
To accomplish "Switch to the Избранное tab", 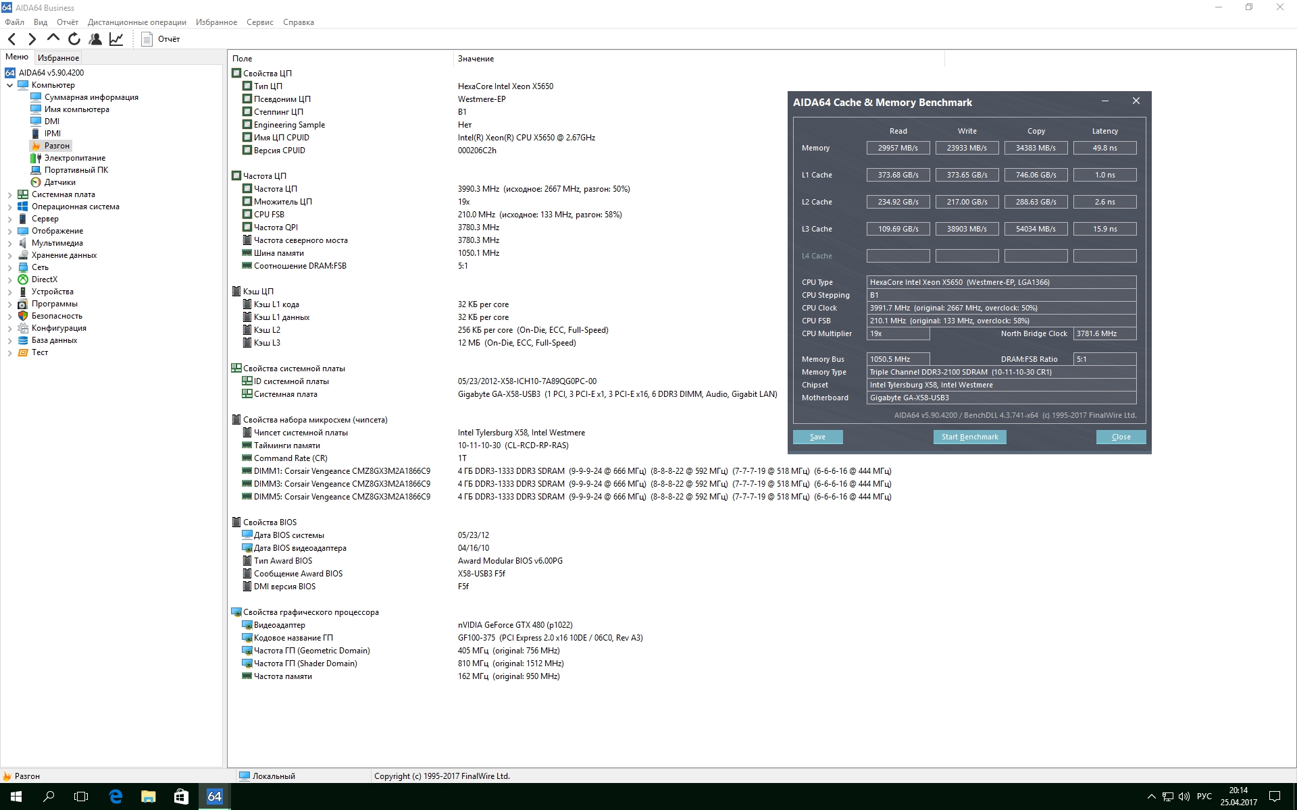I will click(x=58, y=58).
